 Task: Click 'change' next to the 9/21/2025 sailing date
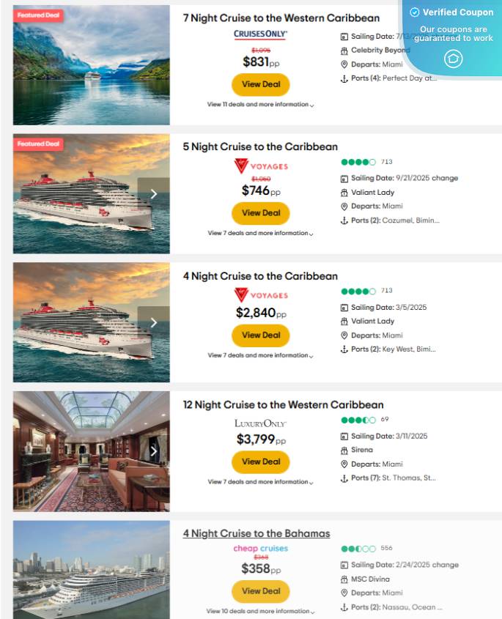click(x=445, y=177)
